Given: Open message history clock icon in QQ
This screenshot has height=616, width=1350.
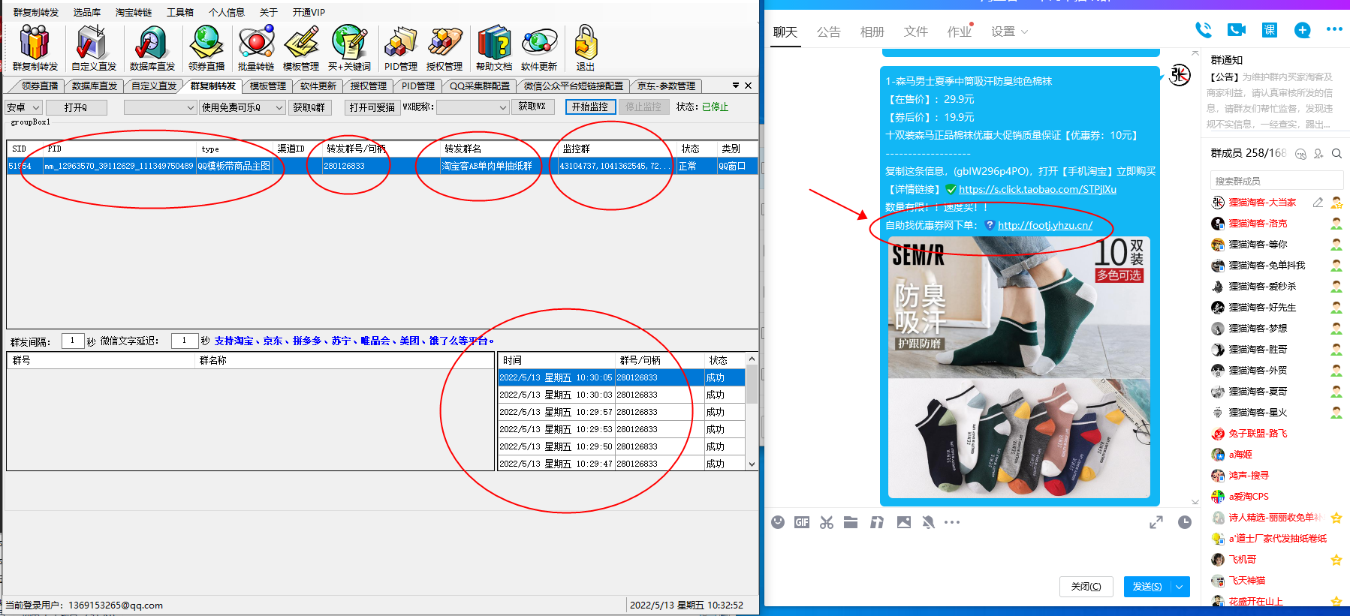Looking at the screenshot, I should pyautogui.click(x=1185, y=522).
